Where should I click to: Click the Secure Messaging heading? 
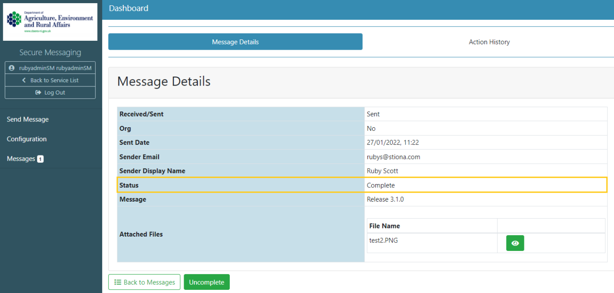pos(50,52)
